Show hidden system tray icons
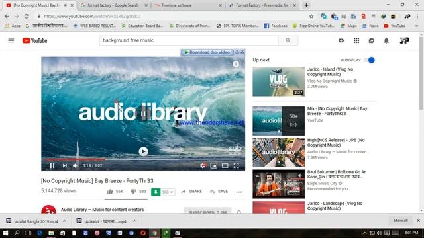The image size is (424, 238). [x=364, y=233]
